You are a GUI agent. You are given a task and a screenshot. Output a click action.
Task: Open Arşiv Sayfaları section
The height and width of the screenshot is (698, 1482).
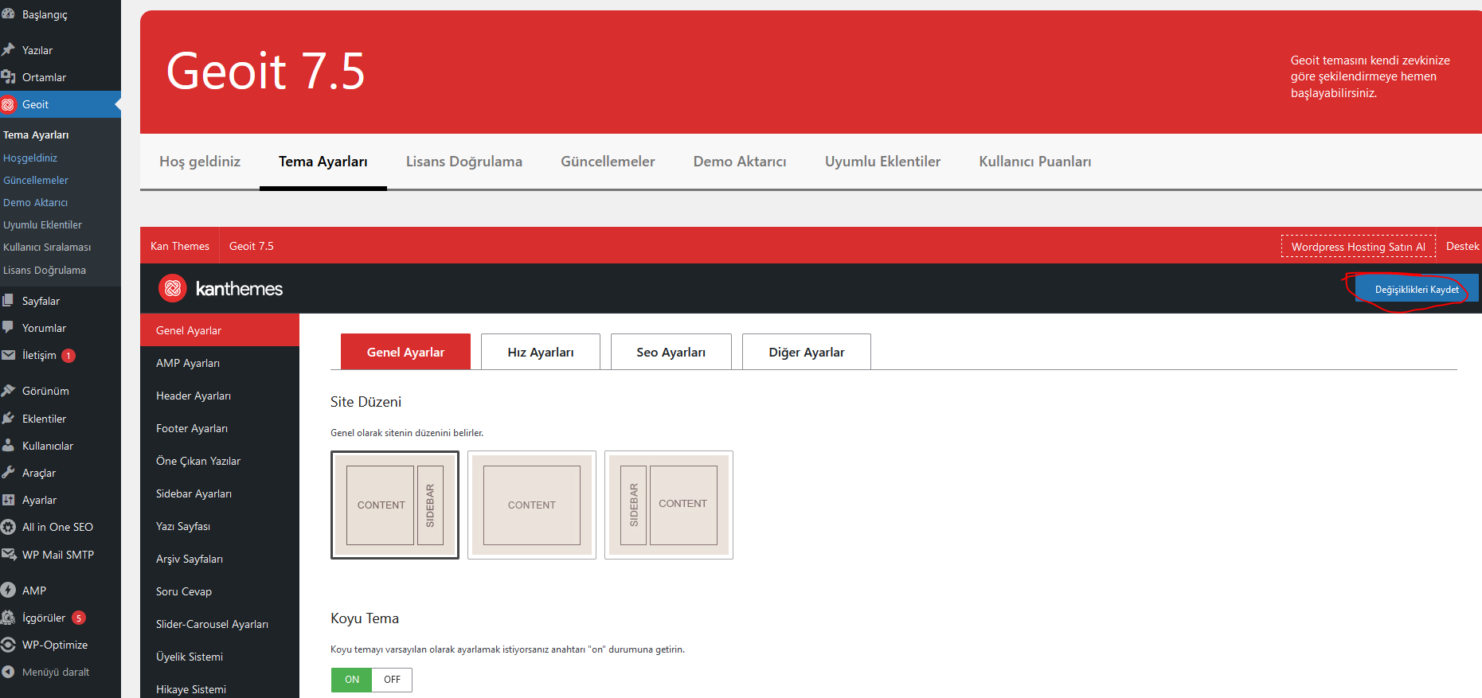tap(220, 559)
